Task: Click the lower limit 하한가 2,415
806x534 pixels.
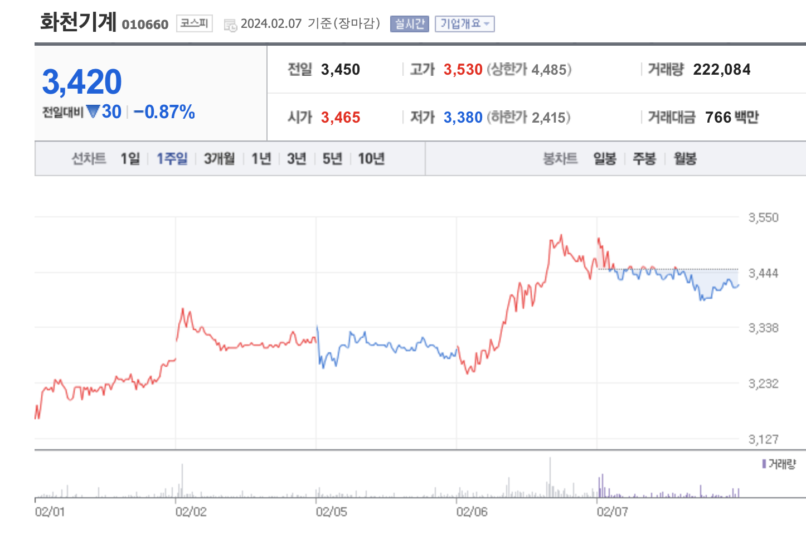Action: [x=529, y=118]
